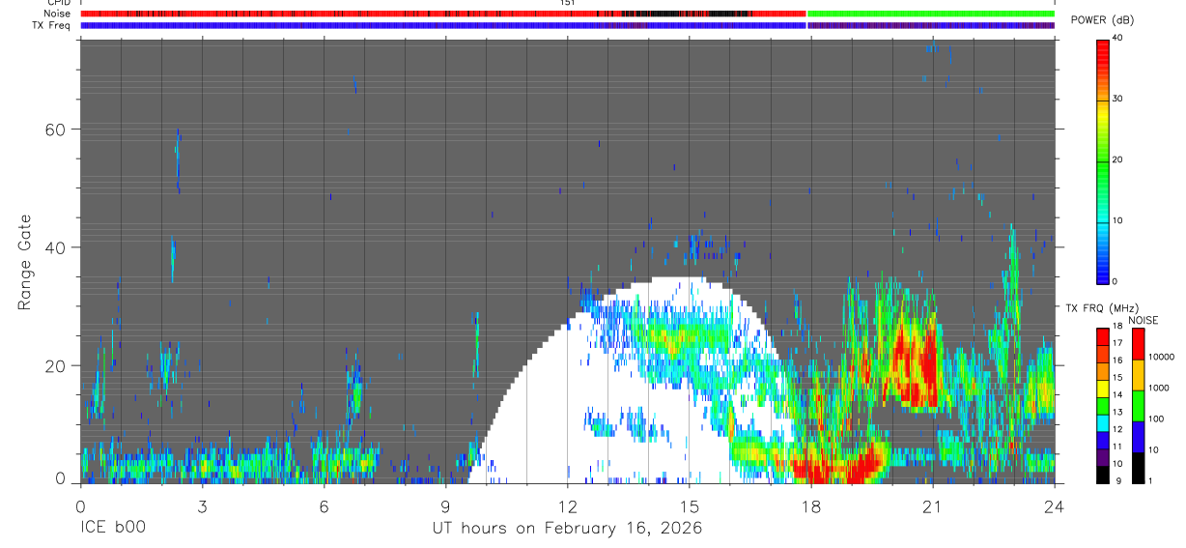Image resolution: width=1186 pixels, height=548 pixels.
Task: Click the 10000 tick on the NOISE scale
Action: (x=1161, y=357)
